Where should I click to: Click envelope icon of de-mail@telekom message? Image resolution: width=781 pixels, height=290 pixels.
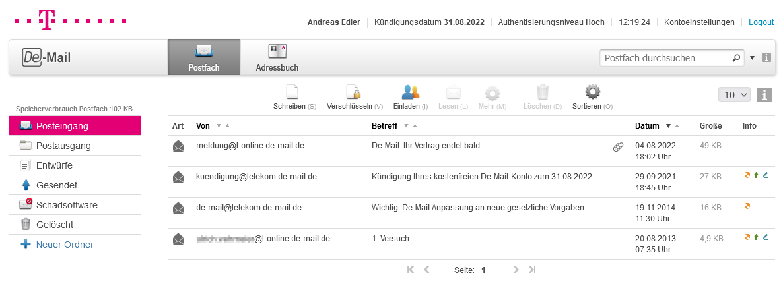click(x=178, y=208)
